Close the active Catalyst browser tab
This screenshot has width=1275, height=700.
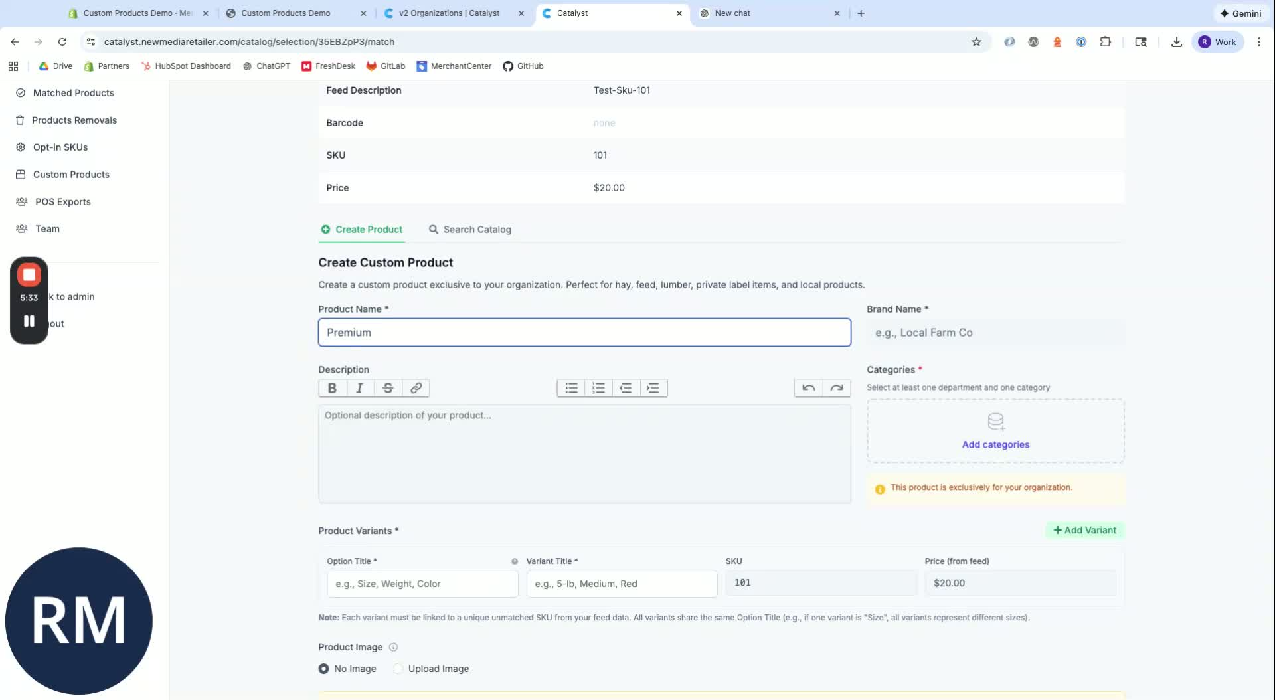click(x=679, y=13)
